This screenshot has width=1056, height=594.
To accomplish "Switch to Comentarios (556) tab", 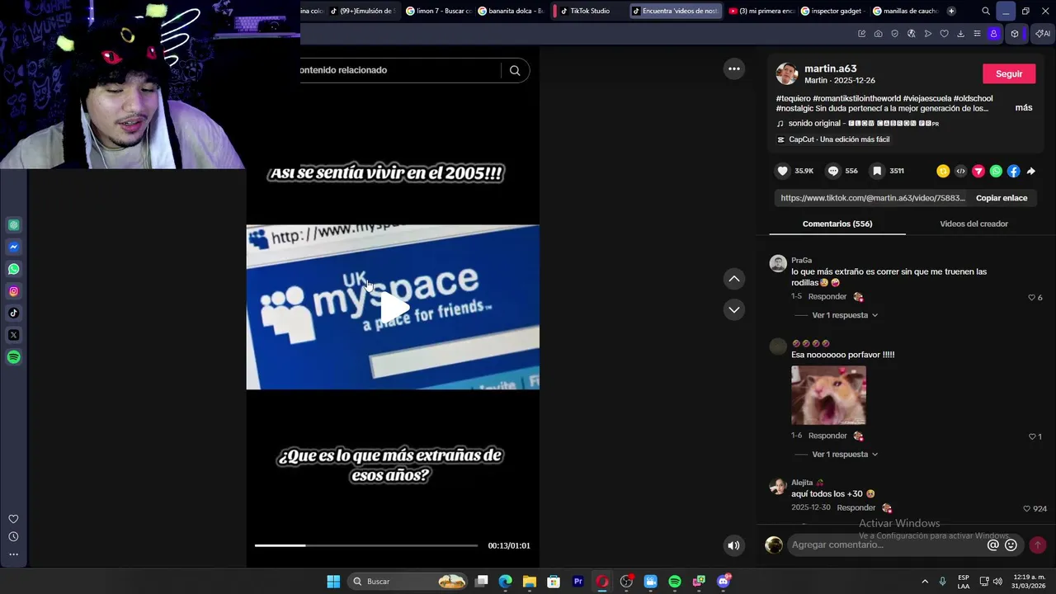I will click(837, 224).
